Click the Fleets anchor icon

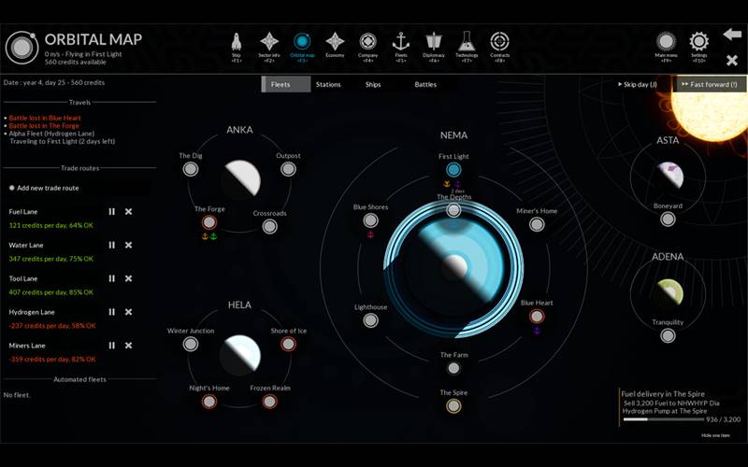point(401,42)
